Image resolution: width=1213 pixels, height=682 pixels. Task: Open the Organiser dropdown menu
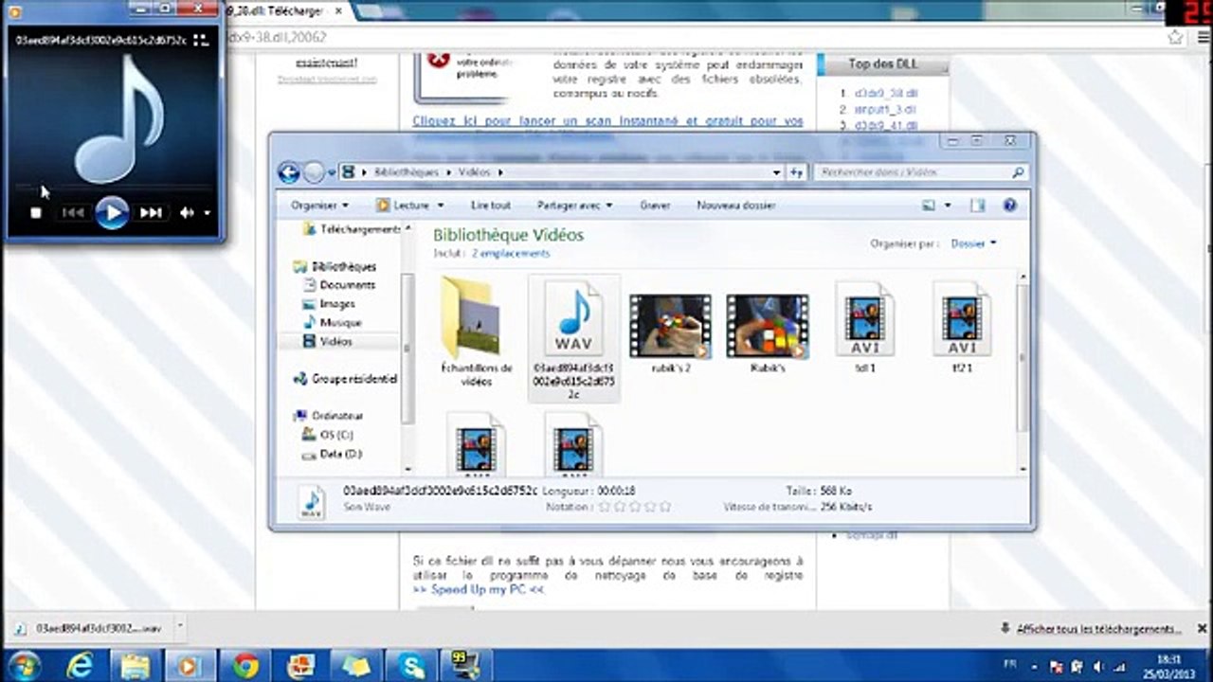[x=319, y=205]
